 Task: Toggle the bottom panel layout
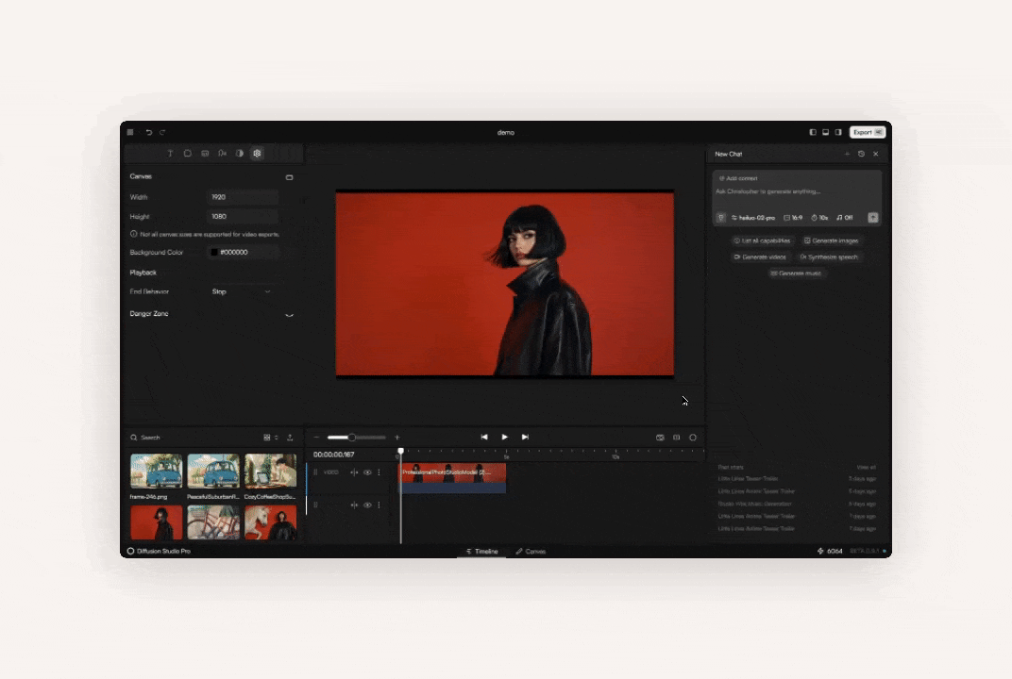tap(825, 132)
